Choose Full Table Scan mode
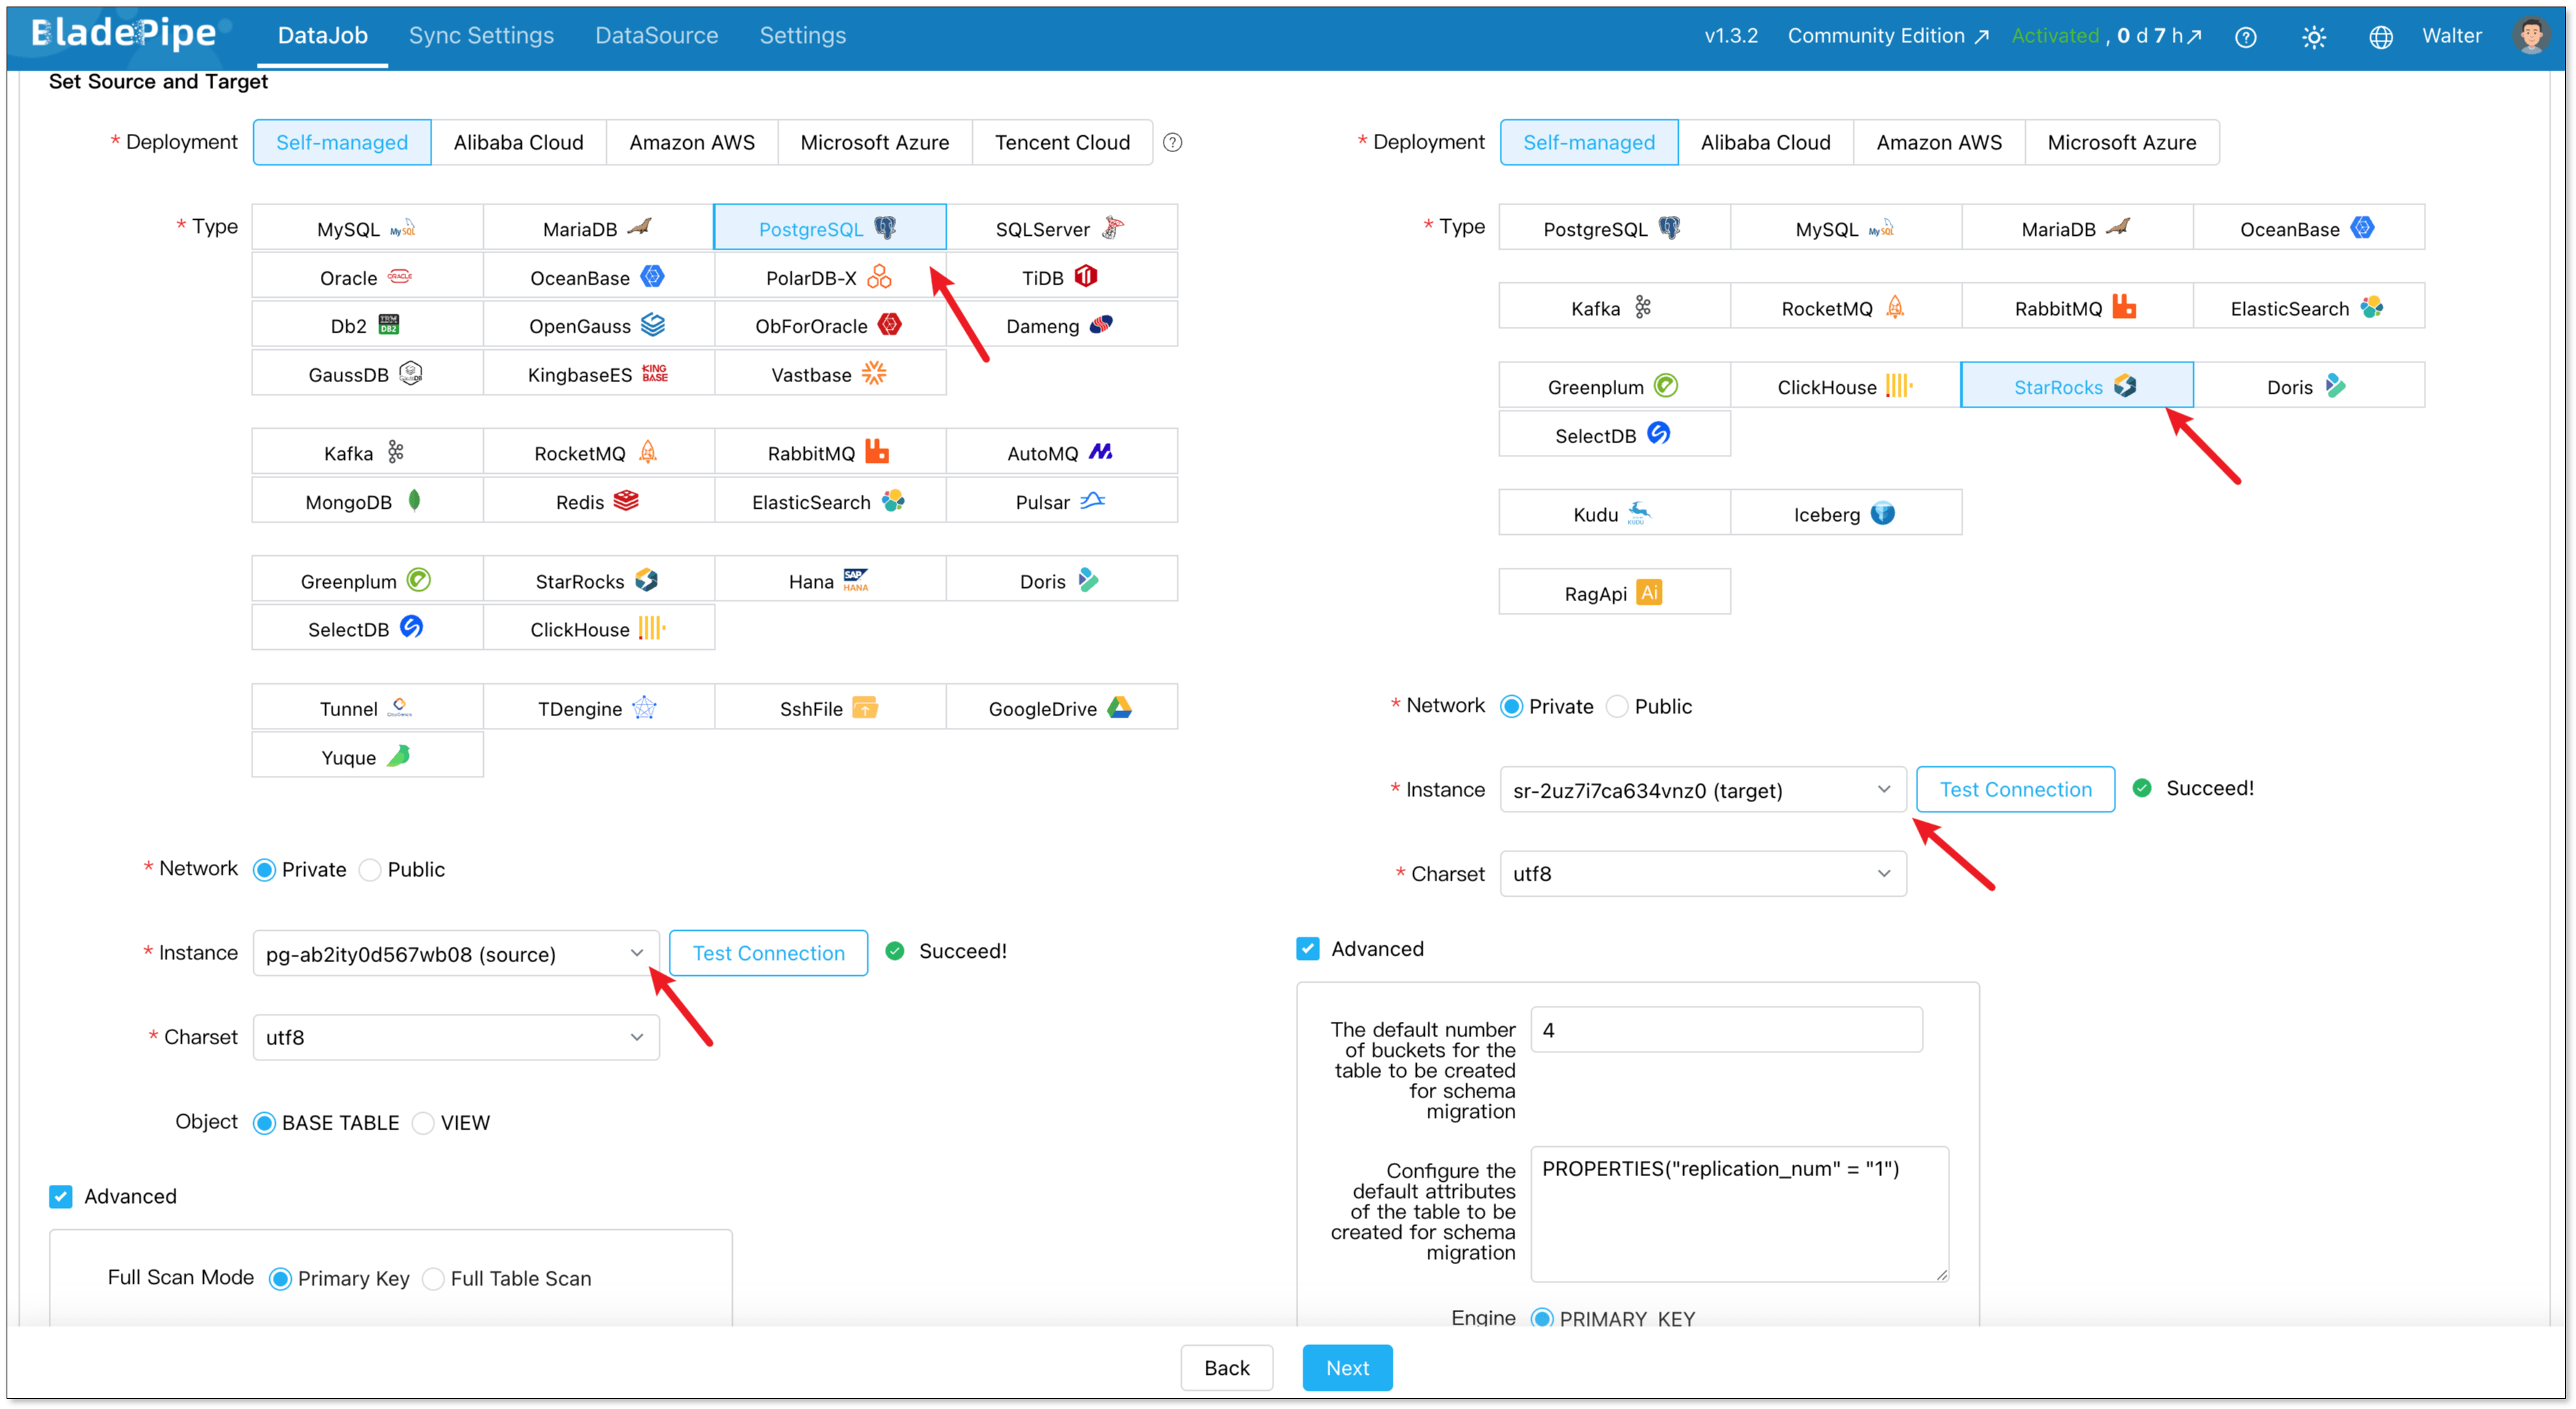Viewport: 2576px width, 1409px height. 434,1279
